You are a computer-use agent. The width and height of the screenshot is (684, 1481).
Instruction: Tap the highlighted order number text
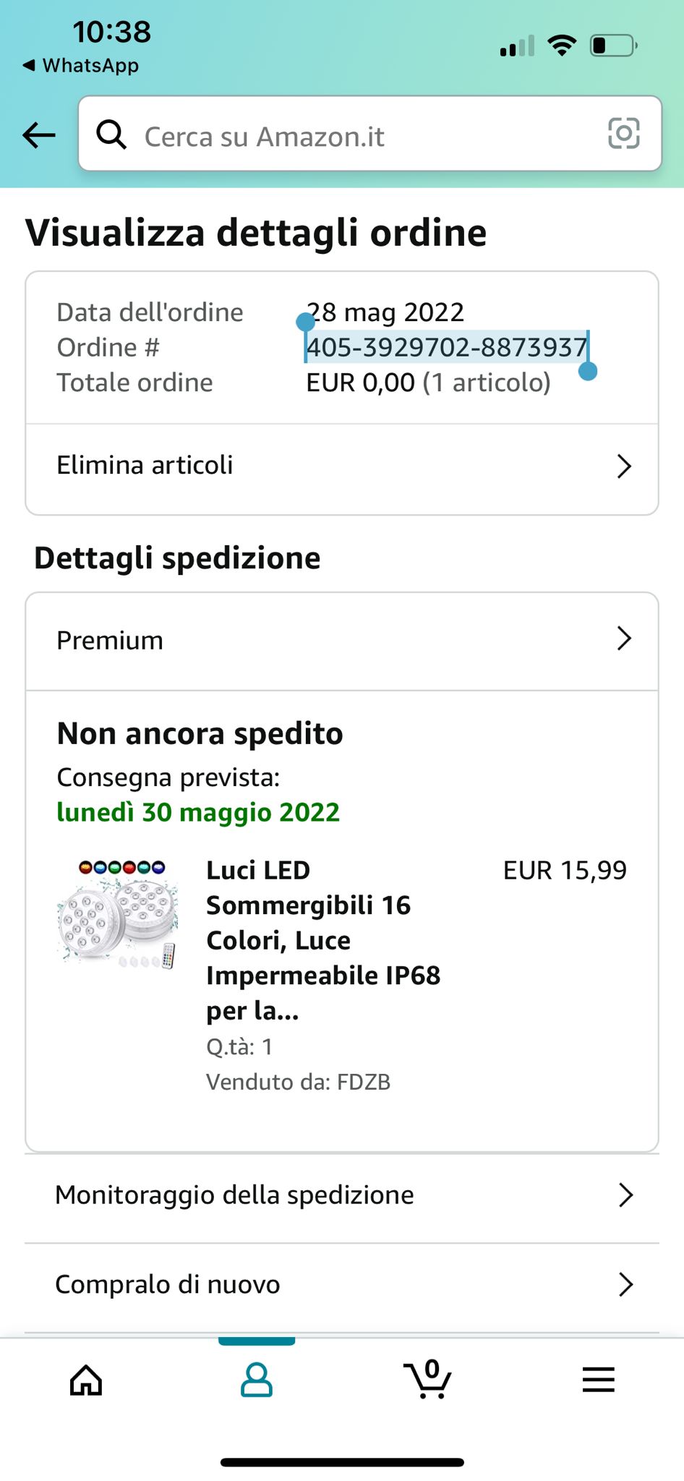(446, 348)
